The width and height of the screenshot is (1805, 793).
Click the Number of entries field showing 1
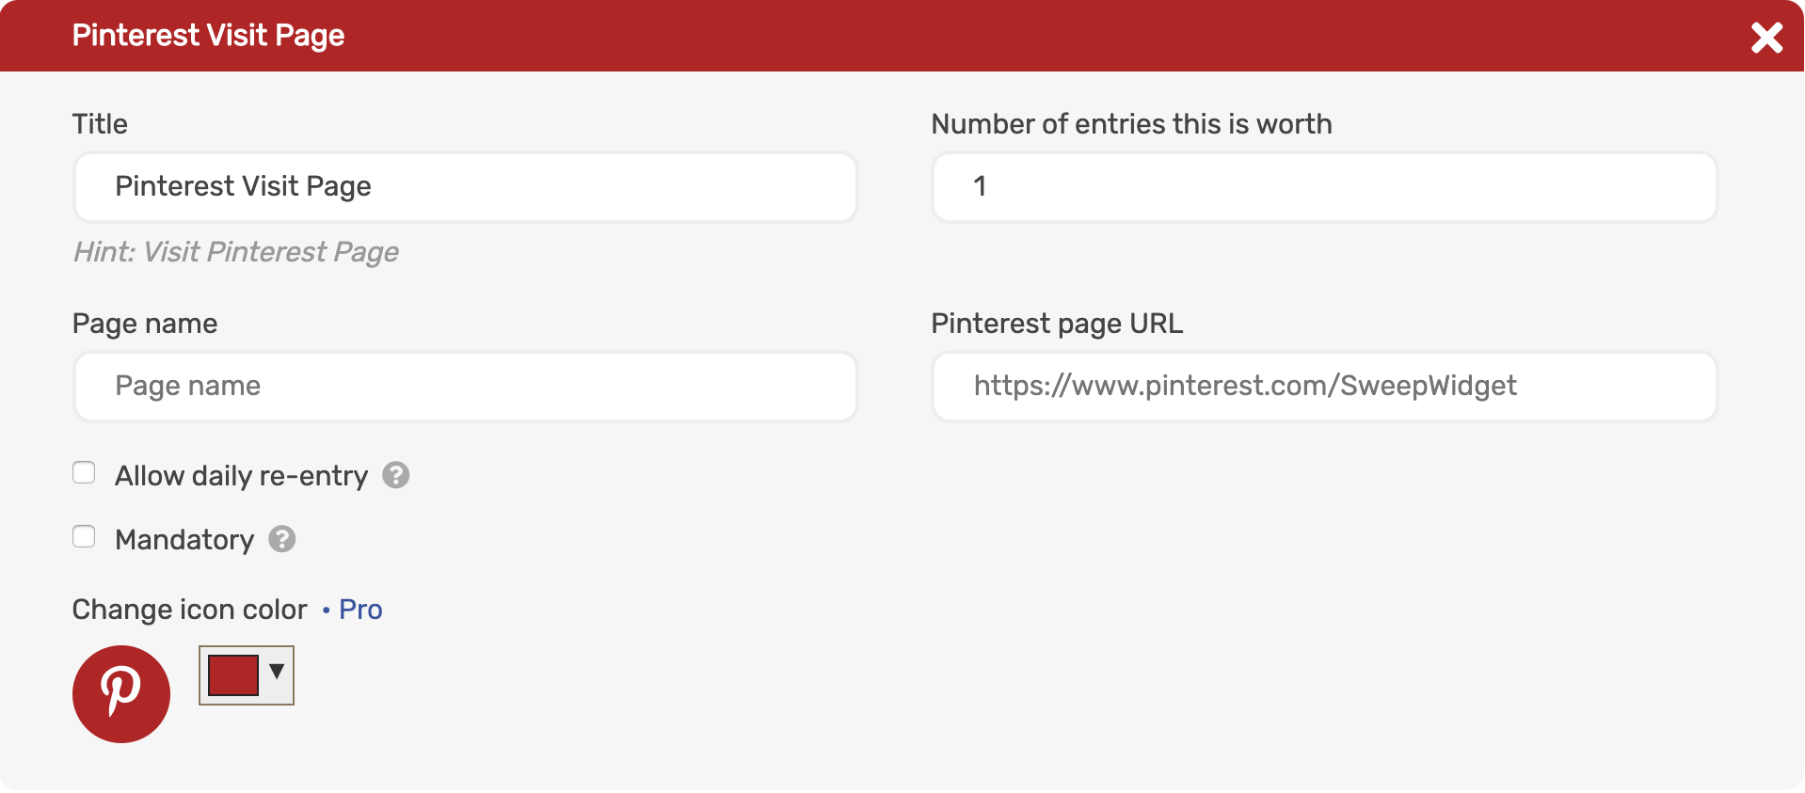pyautogui.click(x=1323, y=187)
